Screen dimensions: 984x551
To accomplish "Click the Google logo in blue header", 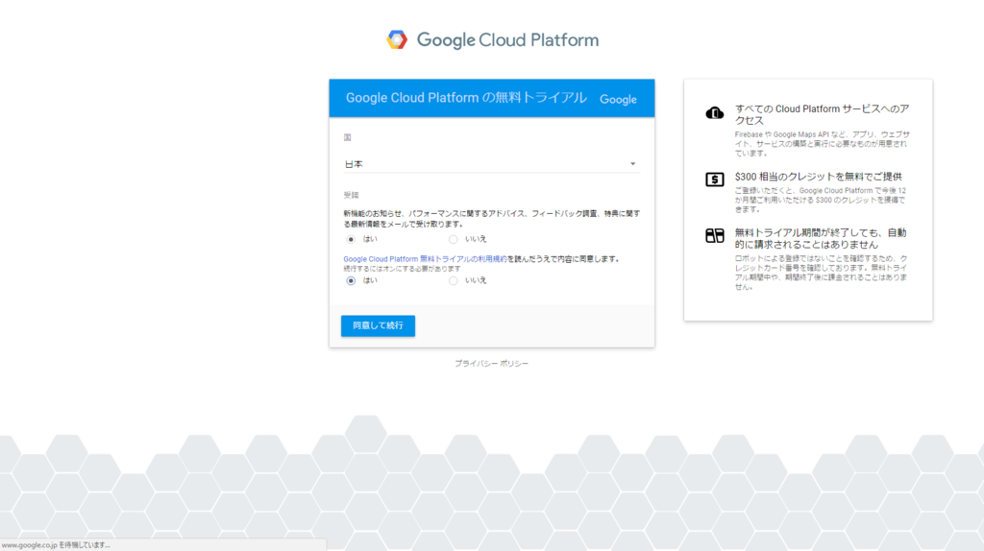I will click(x=618, y=99).
